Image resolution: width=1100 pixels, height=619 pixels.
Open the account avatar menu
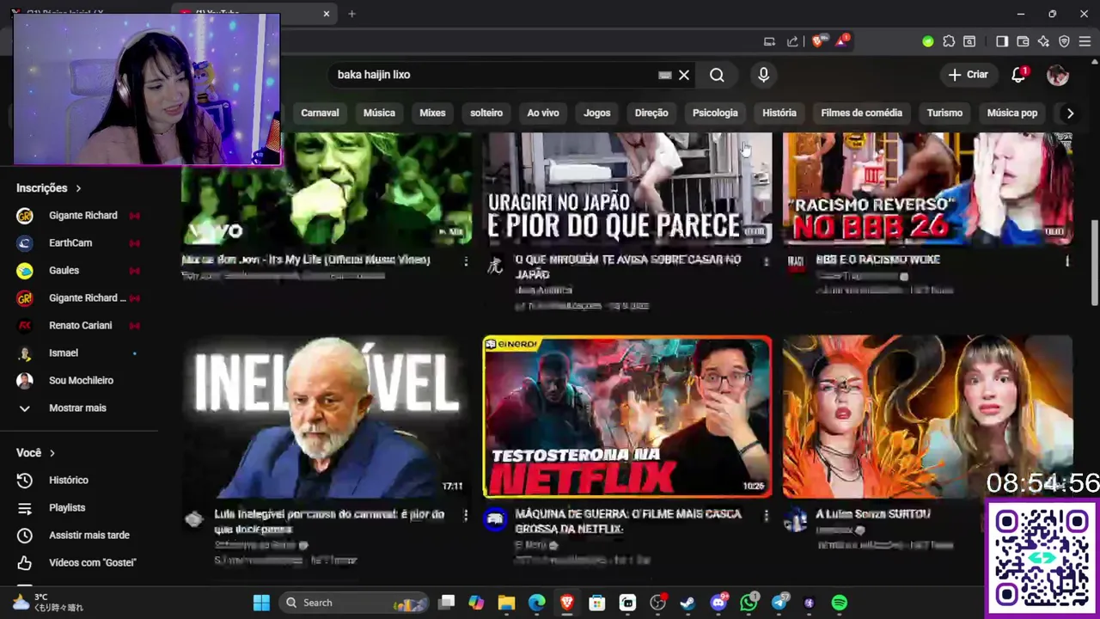(x=1058, y=75)
